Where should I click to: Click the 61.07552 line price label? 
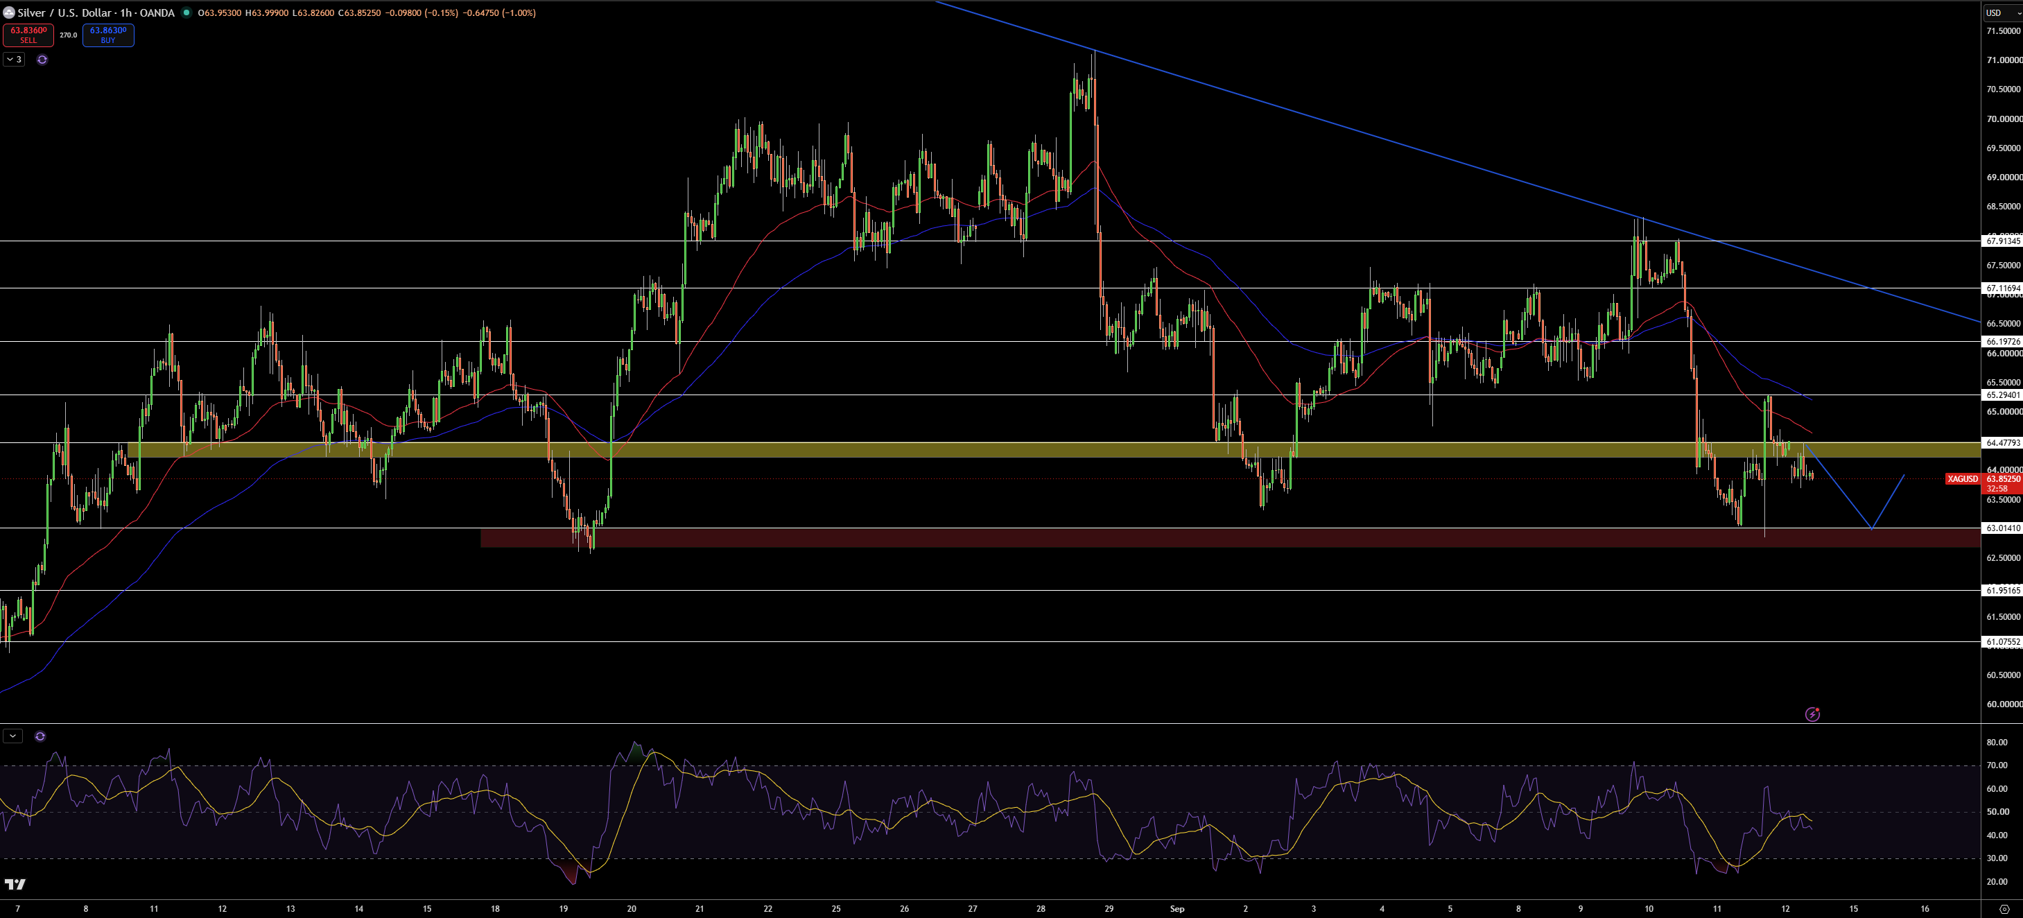[x=2003, y=641]
